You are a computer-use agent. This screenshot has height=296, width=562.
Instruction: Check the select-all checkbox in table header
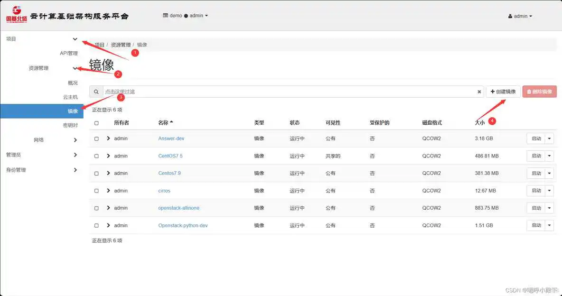[x=96, y=122]
